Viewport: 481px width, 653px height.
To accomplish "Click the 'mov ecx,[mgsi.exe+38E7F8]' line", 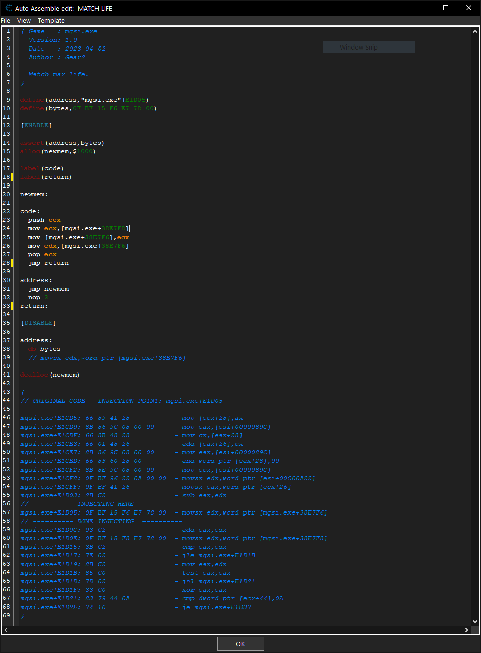I will pyautogui.click(x=78, y=228).
